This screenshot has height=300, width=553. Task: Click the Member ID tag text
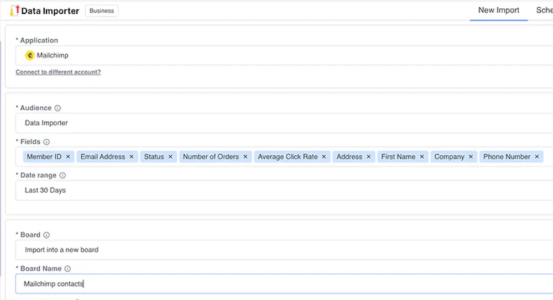pyautogui.click(x=44, y=156)
